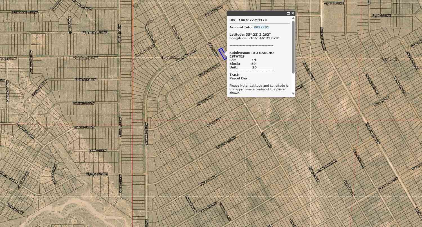
Task: Maximize the parcel info popup
Action: [x=288, y=13]
